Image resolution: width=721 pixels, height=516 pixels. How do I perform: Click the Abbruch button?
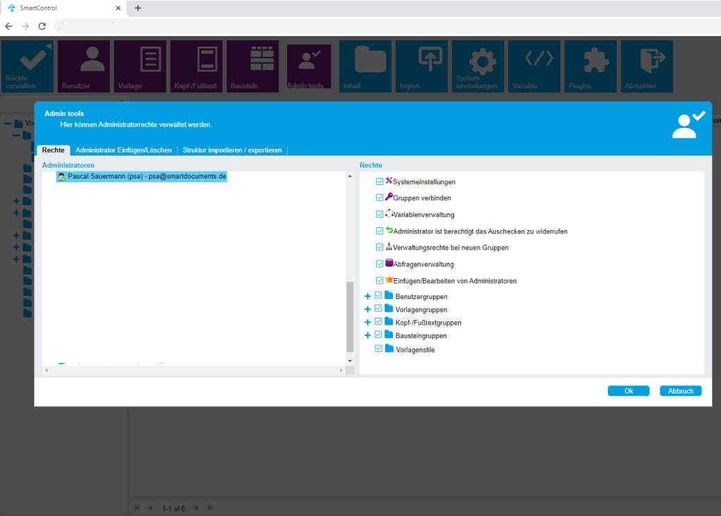coord(680,391)
